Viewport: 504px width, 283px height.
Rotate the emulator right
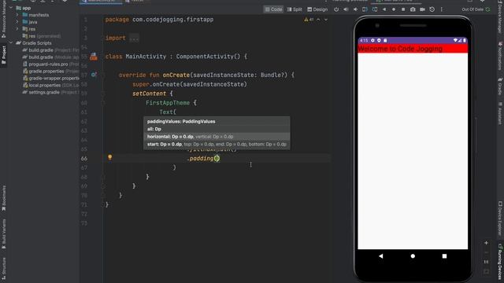pos(375,9)
